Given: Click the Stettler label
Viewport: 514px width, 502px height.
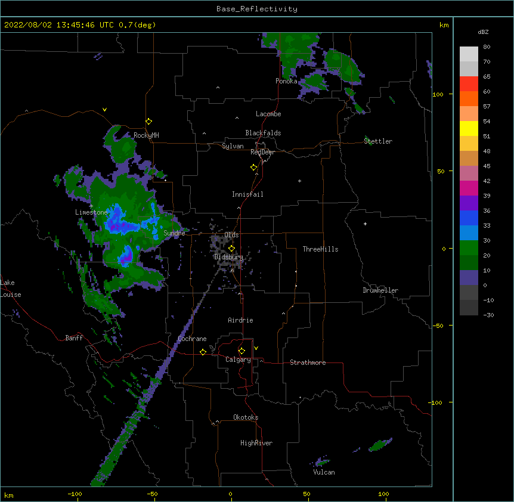Looking at the screenshot, I should pyautogui.click(x=378, y=141).
